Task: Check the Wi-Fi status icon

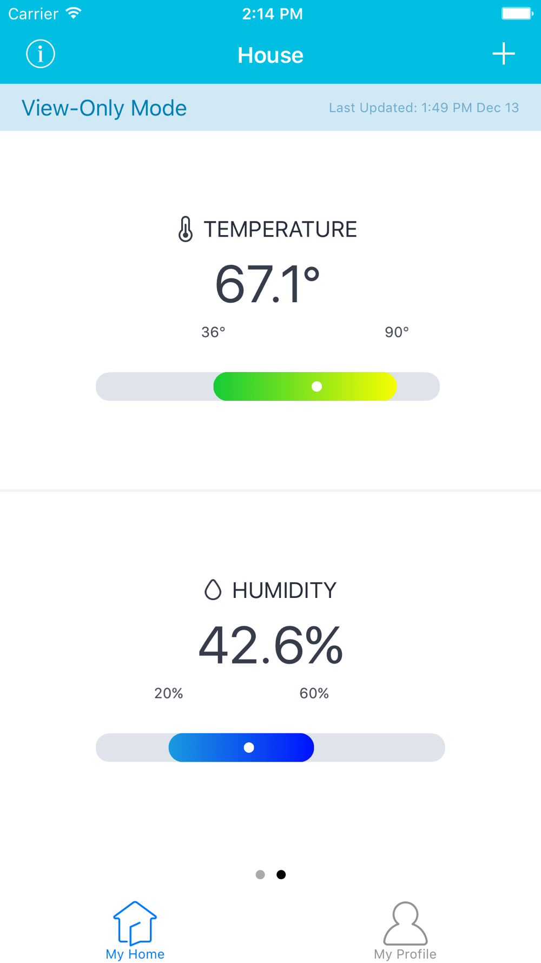Action: 73,14
